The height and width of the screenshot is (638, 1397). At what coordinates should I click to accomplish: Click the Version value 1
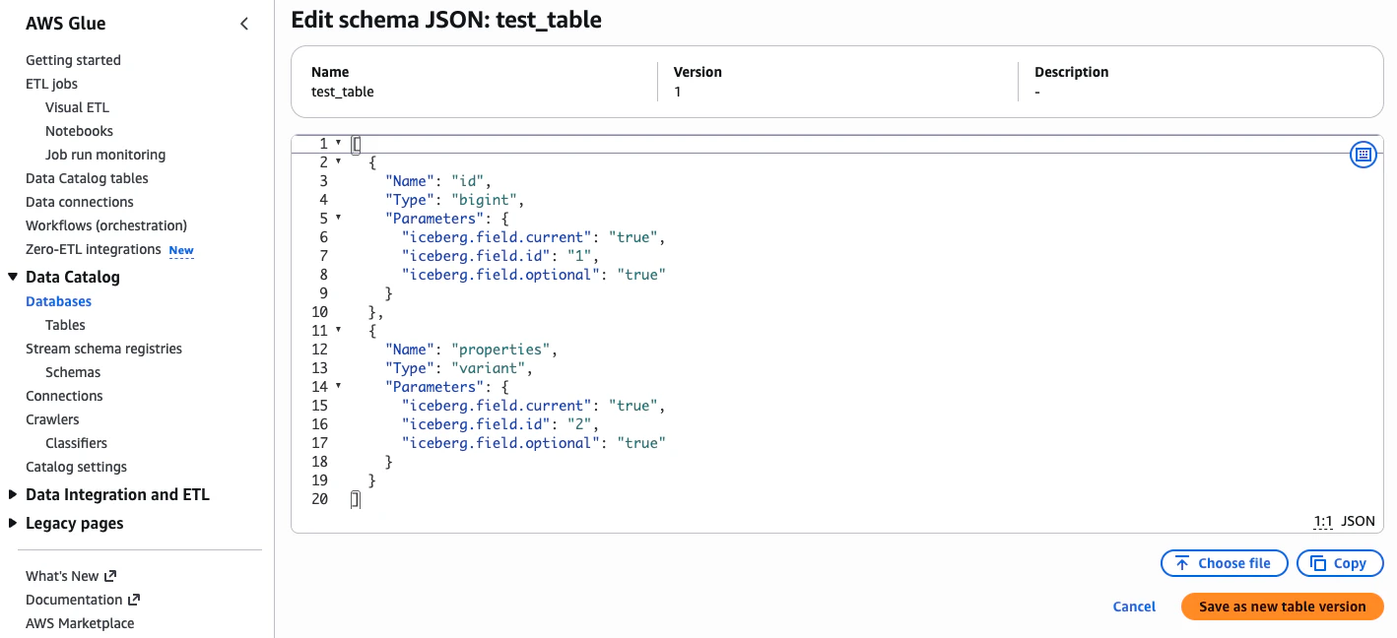click(678, 92)
